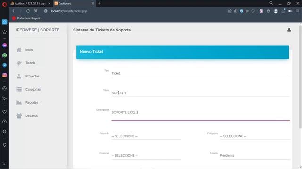Go to Usuarios menu label
The image size is (302, 169).
(x=32, y=116)
